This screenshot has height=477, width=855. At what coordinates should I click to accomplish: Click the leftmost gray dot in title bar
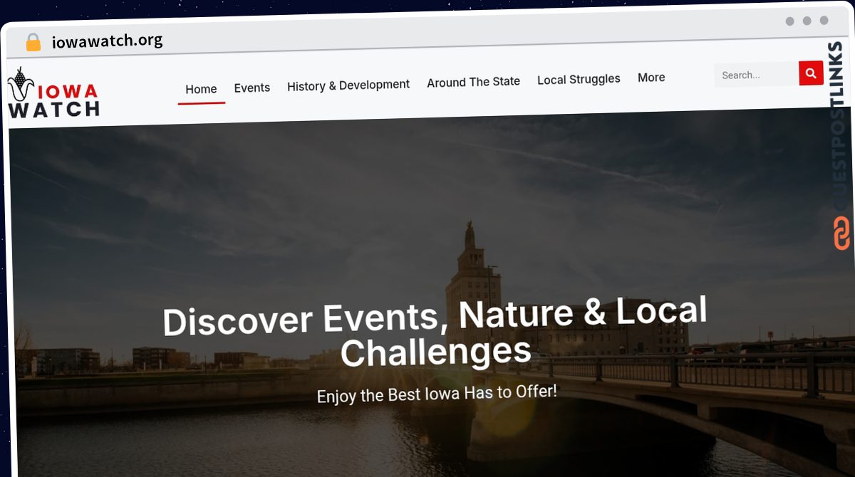click(789, 21)
